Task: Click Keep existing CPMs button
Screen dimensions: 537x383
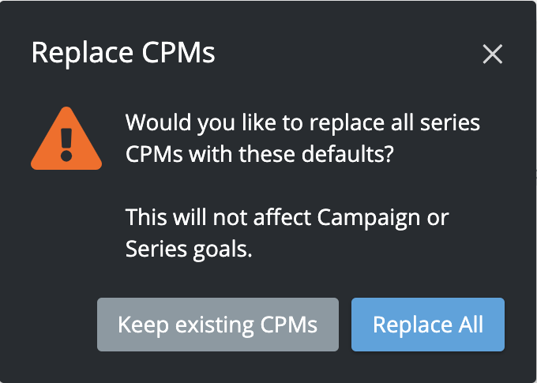Action: tap(217, 325)
